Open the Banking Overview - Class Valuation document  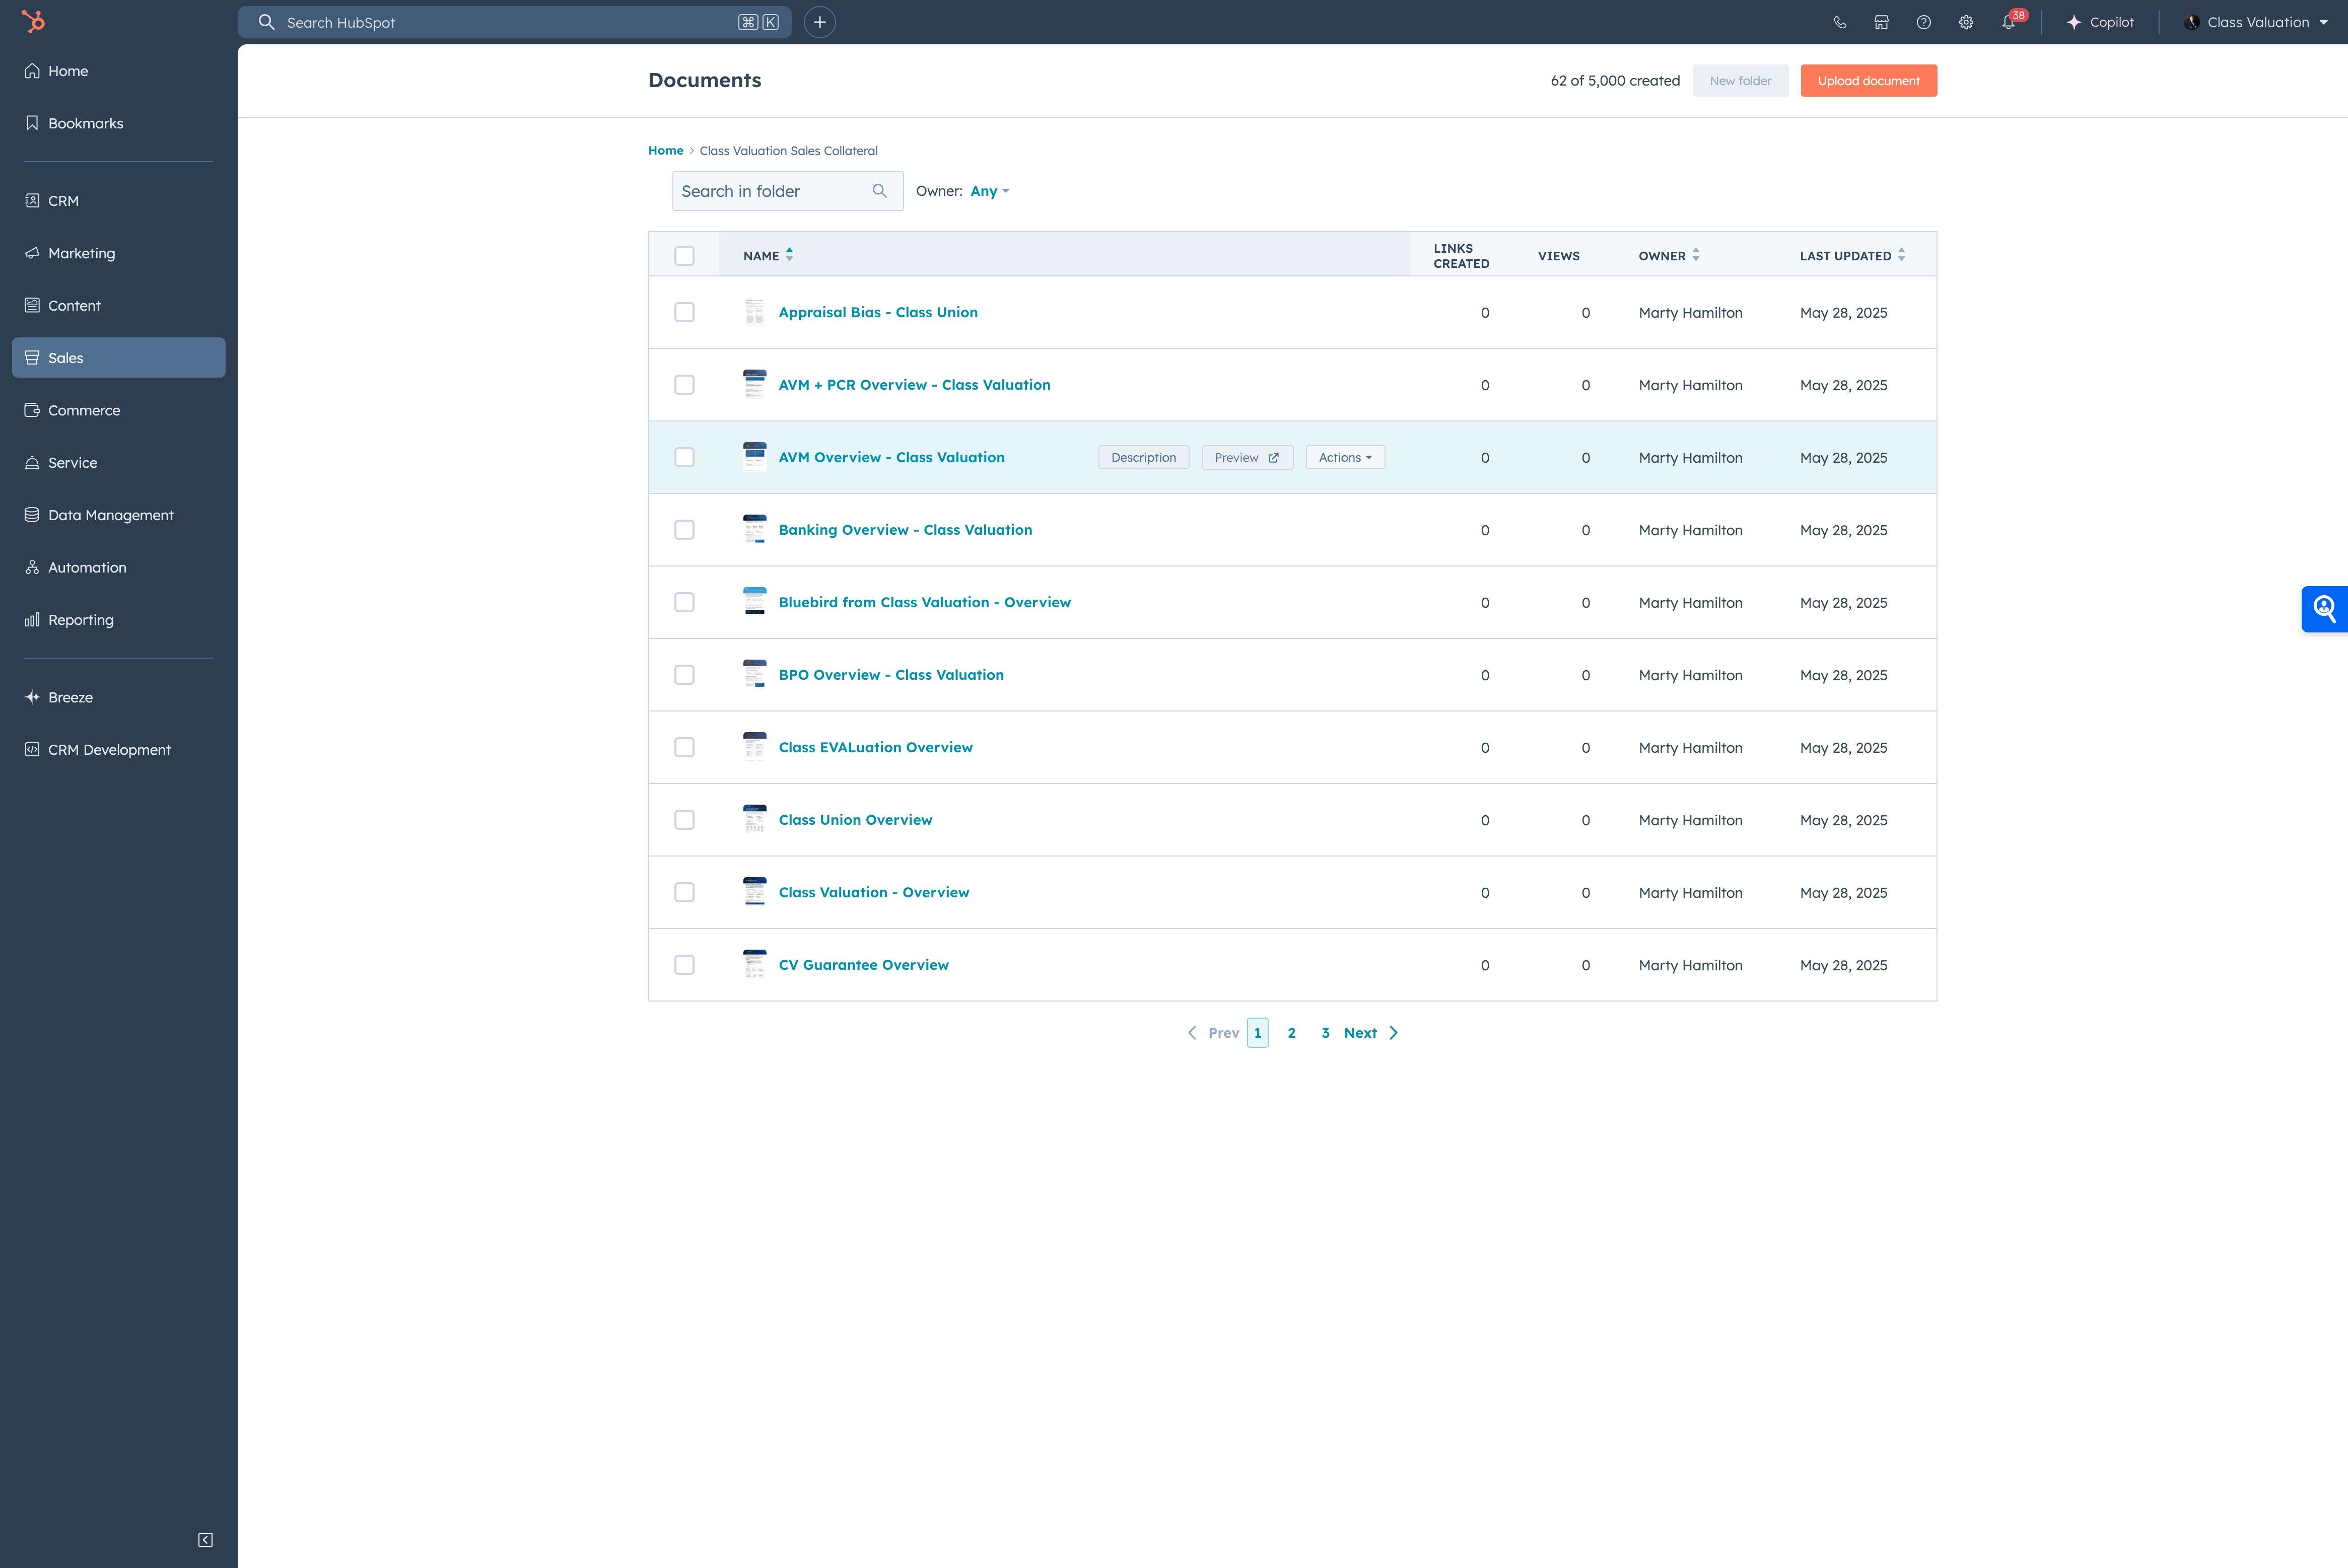pyautogui.click(x=904, y=530)
